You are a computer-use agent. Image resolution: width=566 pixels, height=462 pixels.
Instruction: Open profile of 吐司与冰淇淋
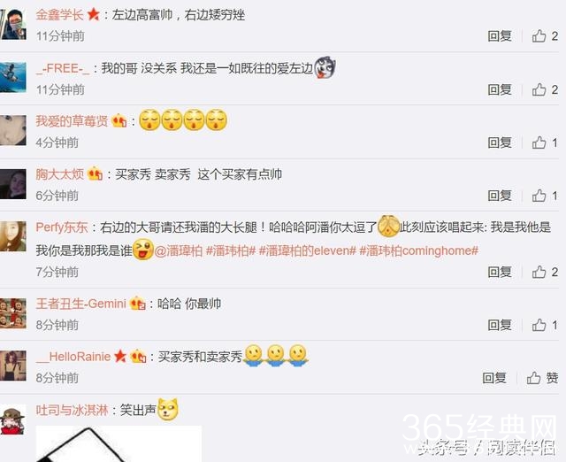click(72, 410)
